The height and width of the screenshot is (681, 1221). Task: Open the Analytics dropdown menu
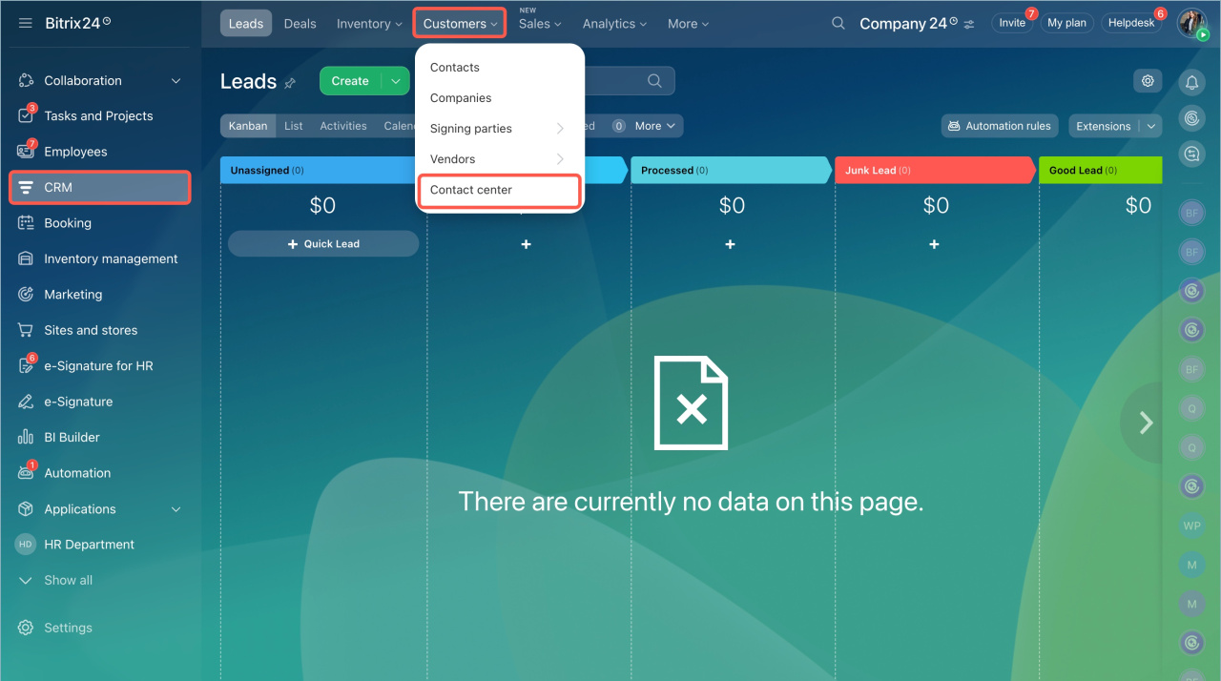pos(614,24)
